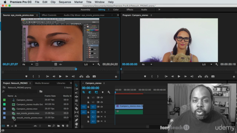Switch Project panel to icon view
Viewport: 237px width, 133px height.
(x=8, y=126)
